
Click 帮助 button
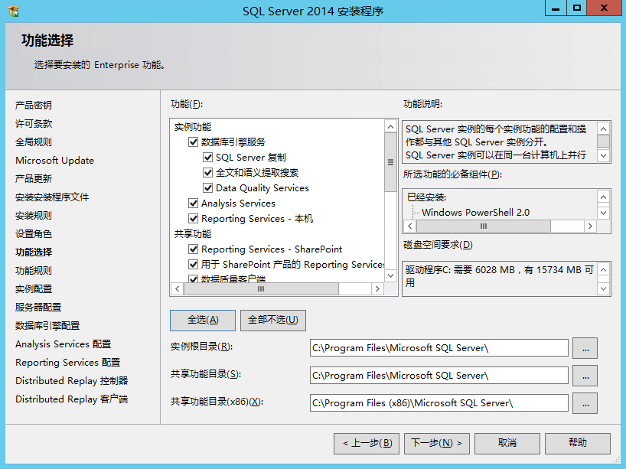(578, 443)
